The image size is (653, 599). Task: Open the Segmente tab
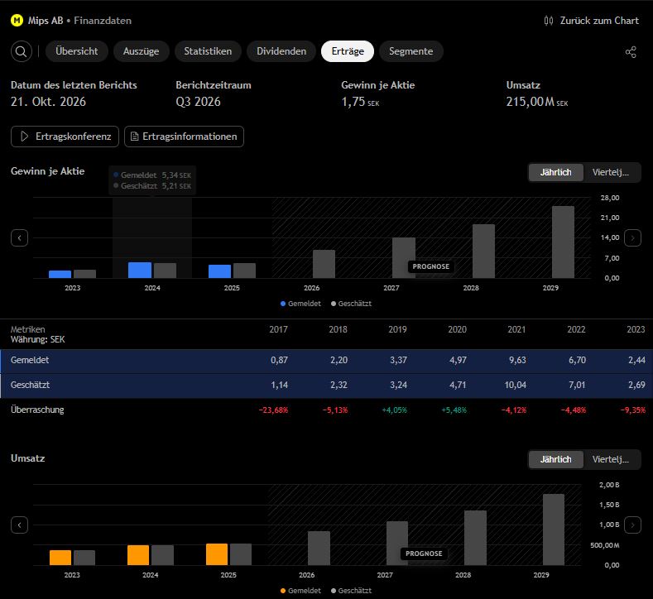point(411,51)
